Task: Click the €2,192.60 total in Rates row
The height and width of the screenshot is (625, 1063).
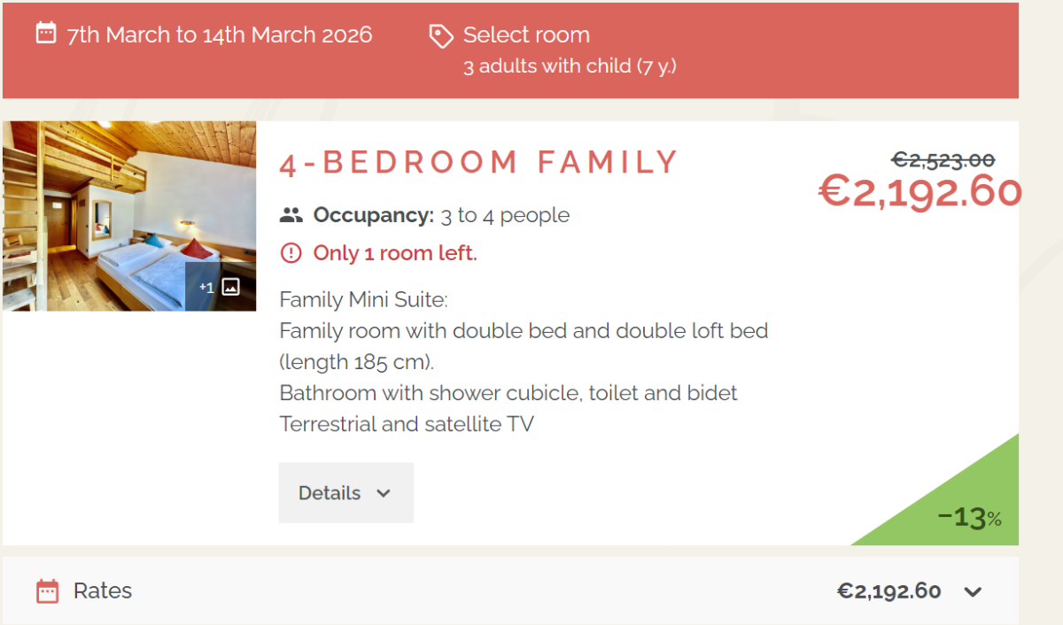Action: (x=888, y=591)
